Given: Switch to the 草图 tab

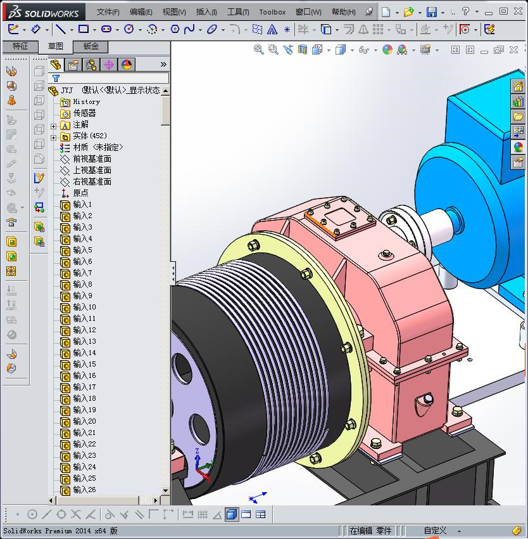Looking at the screenshot, I should pyautogui.click(x=55, y=46).
